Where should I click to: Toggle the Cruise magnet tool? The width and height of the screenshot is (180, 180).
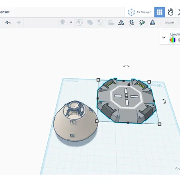[x=131, y=22]
